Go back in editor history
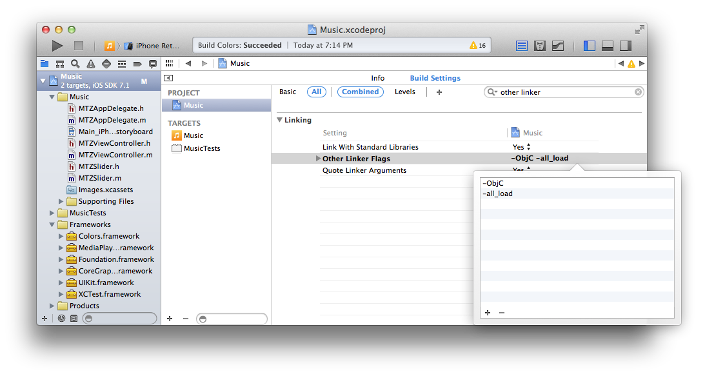The image size is (705, 376). [188, 63]
